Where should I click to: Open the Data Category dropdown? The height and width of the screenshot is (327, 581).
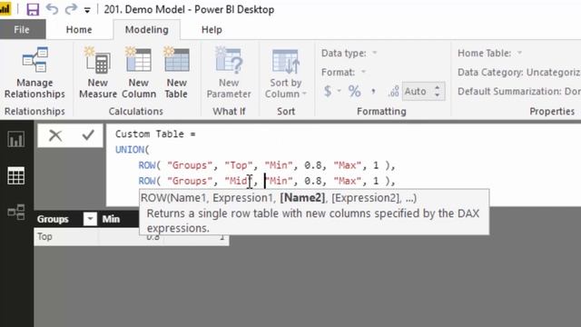click(x=518, y=72)
